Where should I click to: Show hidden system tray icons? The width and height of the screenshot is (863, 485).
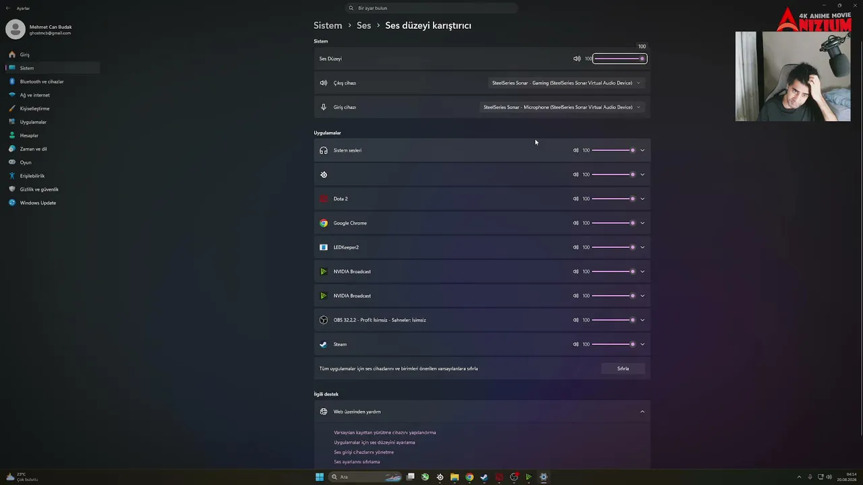click(x=799, y=477)
